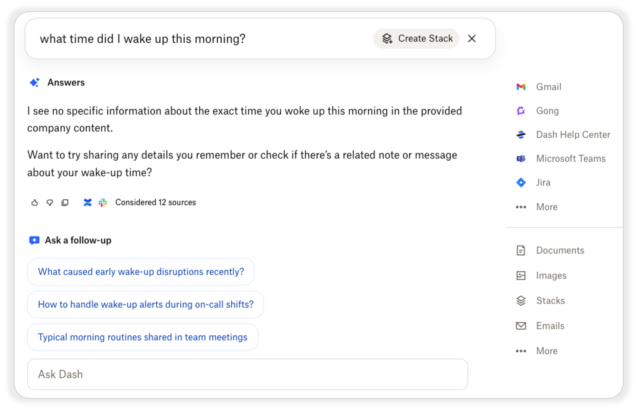Select the Gong source icon
The image size is (636, 410).
(x=521, y=111)
